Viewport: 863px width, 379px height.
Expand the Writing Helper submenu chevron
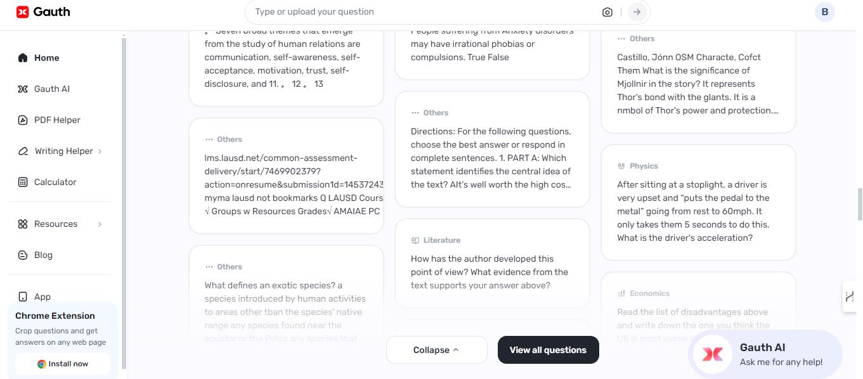(100, 151)
